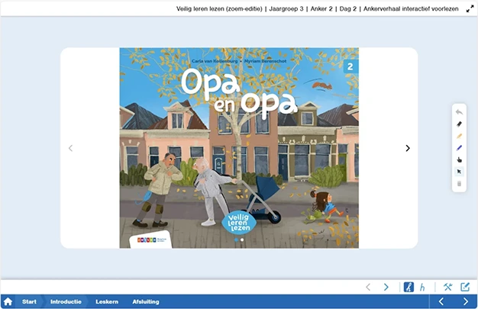Select the arrow cursor tool
The height and width of the screenshot is (309, 478).
click(459, 172)
